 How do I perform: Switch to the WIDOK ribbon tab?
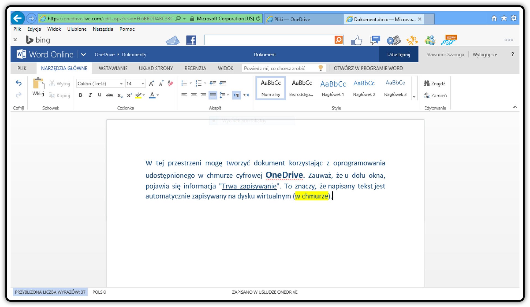coord(226,68)
